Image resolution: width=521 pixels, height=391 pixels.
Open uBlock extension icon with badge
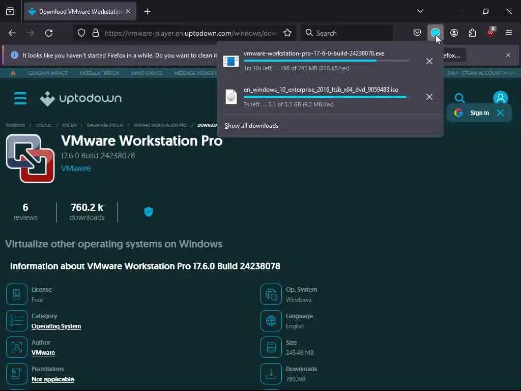tap(491, 32)
